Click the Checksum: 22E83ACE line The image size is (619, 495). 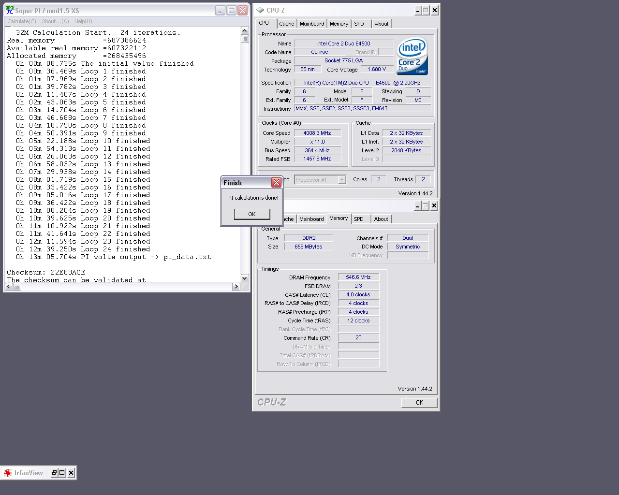tap(46, 273)
